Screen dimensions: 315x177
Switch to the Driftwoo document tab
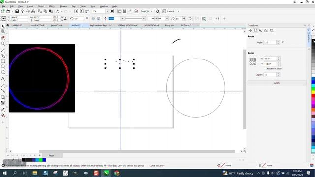pyautogui.click(x=186, y=25)
